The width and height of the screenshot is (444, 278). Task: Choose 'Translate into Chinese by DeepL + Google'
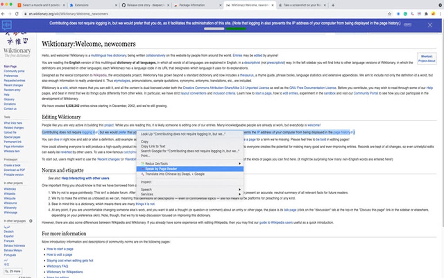point(190,174)
